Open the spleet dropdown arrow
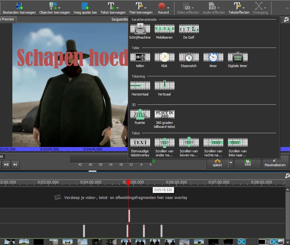The height and width of the screenshot is (245, 290). [x=231, y=163]
